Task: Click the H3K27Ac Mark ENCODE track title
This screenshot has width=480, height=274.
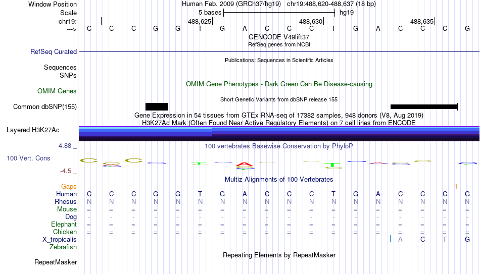Action: [279, 123]
